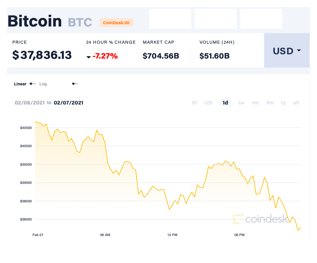Switch to the 1w view
Viewport: 317px width, 263px height.
[x=241, y=103]
